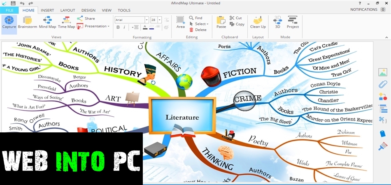Select the THINKING branch label
Screen dimensions: 391x185
pyautogui.click(x=217, y=159)
